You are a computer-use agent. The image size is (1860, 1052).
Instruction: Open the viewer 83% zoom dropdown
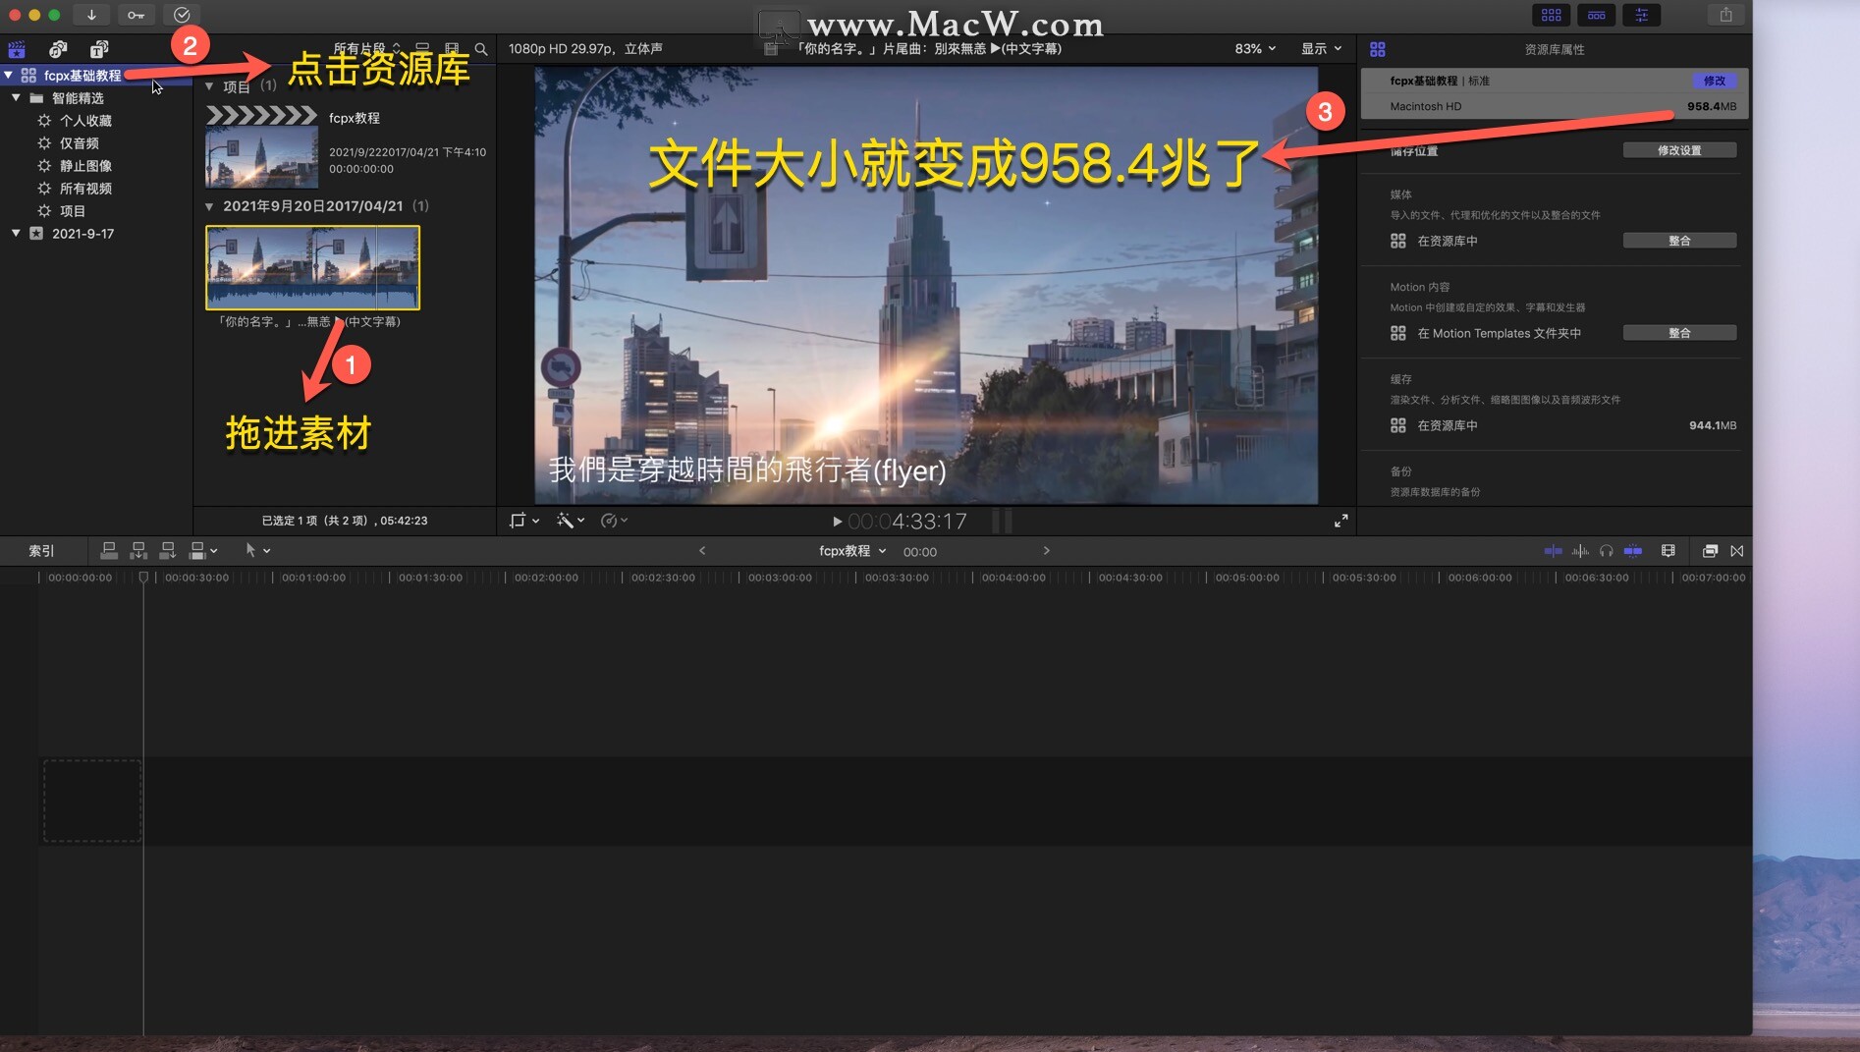(1255, 48)
